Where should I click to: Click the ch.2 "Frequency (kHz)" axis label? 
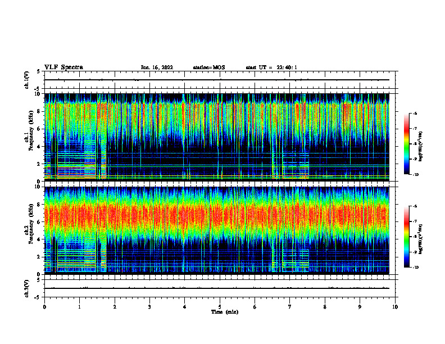tap(31, 224)
